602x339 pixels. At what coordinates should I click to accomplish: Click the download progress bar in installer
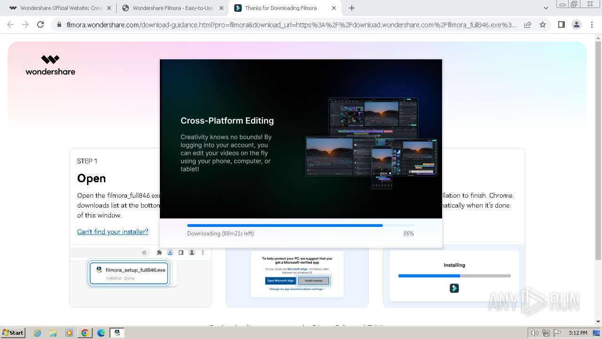click(x=301, y=226)
